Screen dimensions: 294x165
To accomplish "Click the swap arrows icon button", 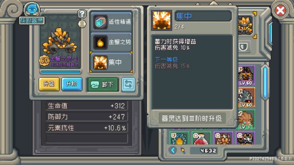I will (x=128, y=85).
